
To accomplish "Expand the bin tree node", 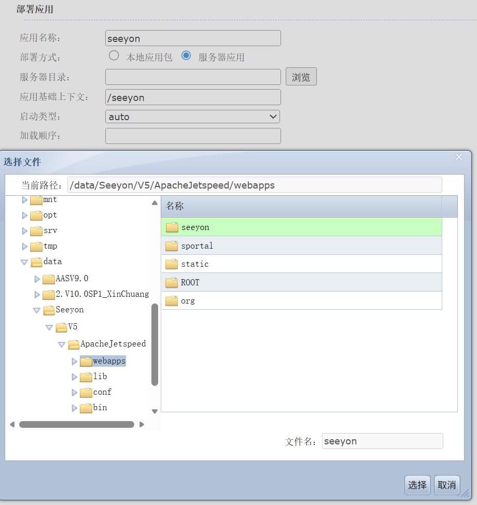I will 75,408.
